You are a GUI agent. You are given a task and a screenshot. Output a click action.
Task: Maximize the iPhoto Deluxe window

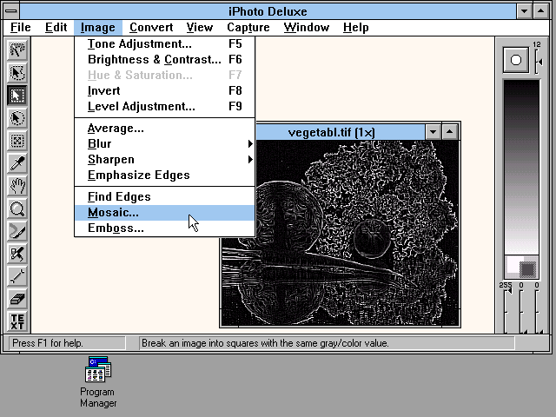point(540,11)
